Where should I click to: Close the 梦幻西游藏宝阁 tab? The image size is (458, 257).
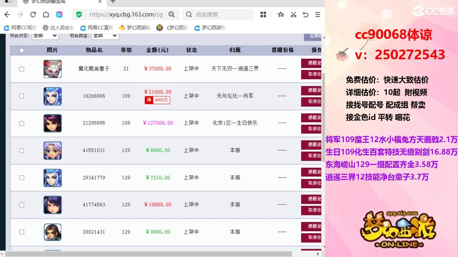click(100, 2)
